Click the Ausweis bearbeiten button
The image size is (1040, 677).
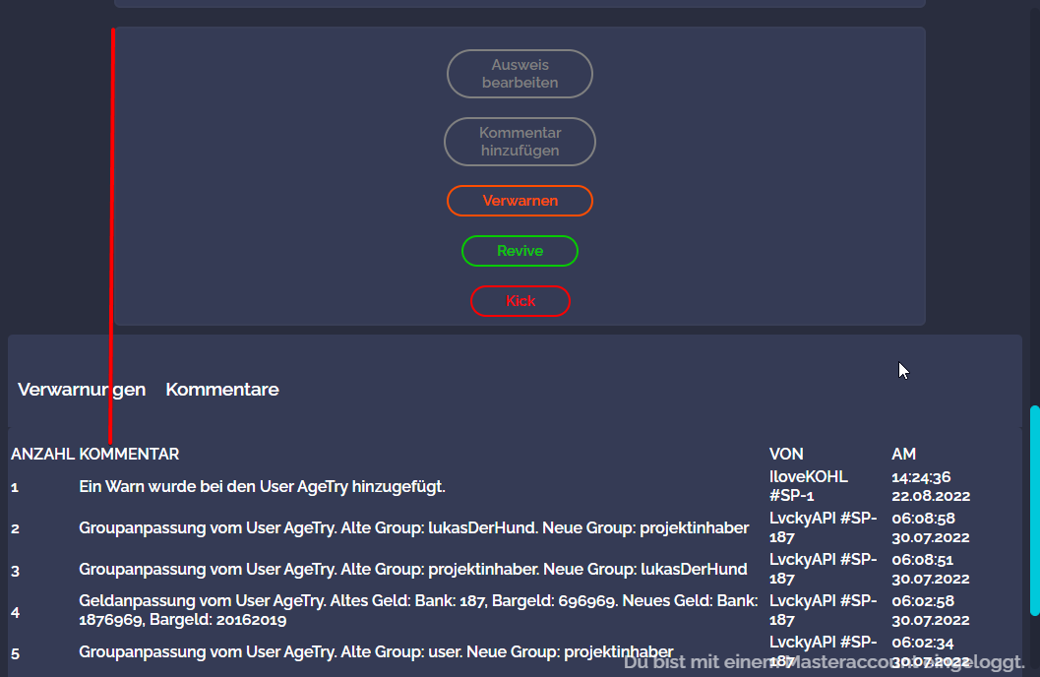(x=520, y=74)
